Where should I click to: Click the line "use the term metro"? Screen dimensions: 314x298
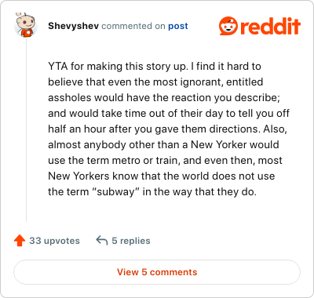(x=166, y=160)
